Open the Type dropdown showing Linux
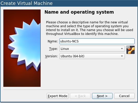The width and height of the screenshot is (138, 103). [x=92, y=49]
